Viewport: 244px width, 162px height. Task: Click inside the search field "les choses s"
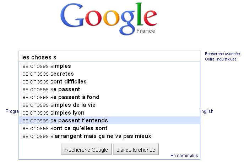109,57
